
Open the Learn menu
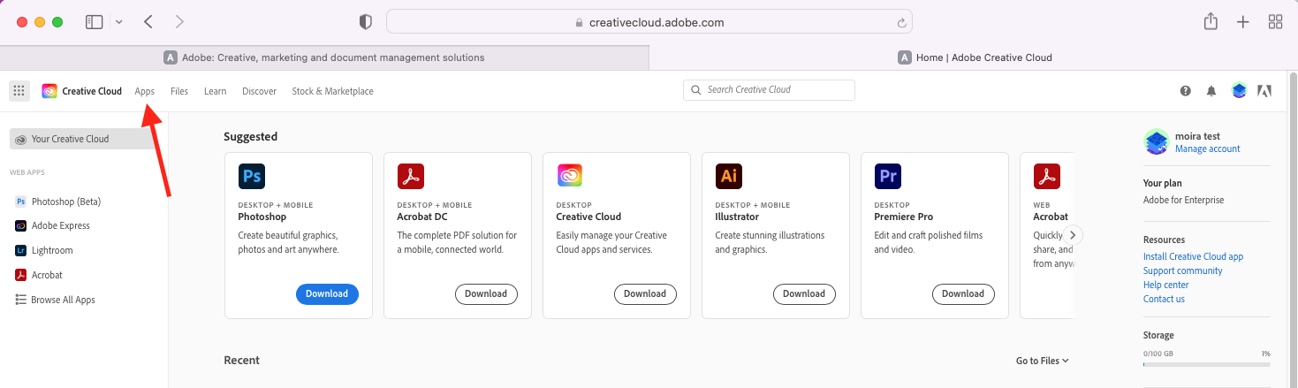[x=215, y=91]
